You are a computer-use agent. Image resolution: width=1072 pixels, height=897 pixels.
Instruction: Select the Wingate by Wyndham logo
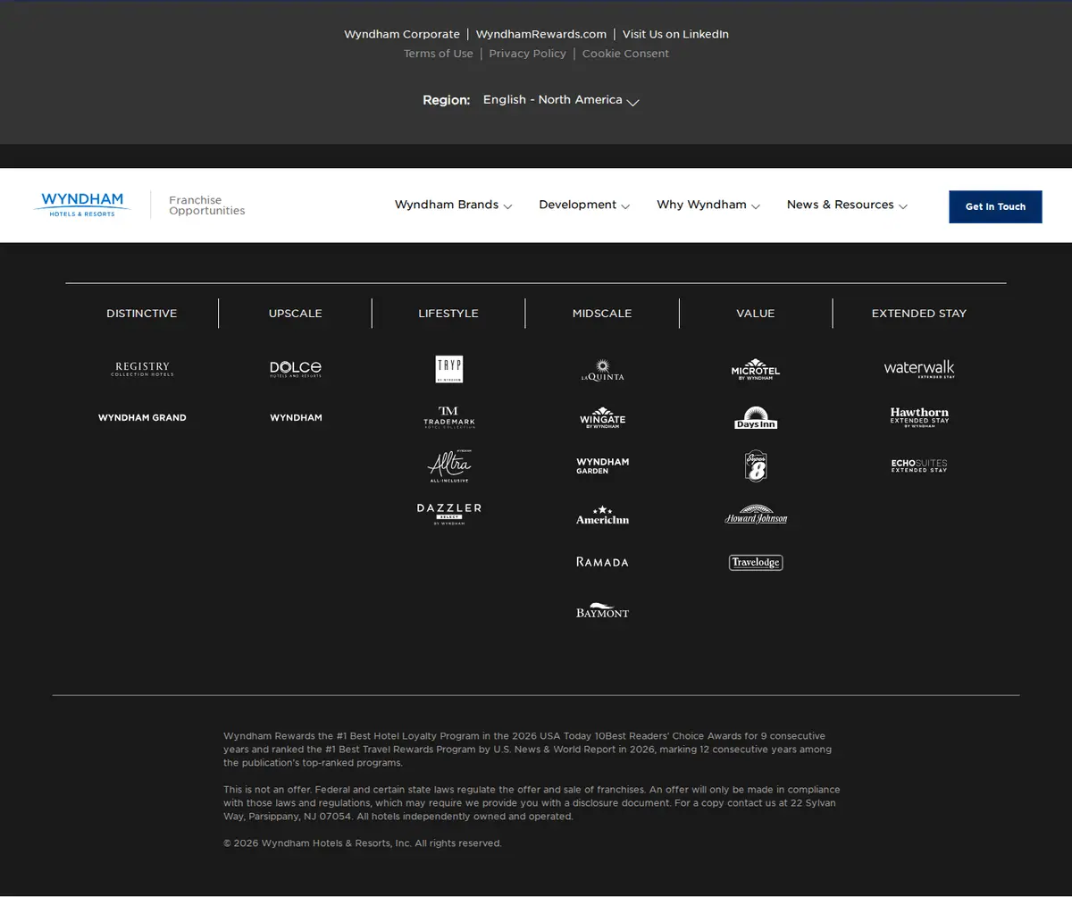(x=603, y=417)
